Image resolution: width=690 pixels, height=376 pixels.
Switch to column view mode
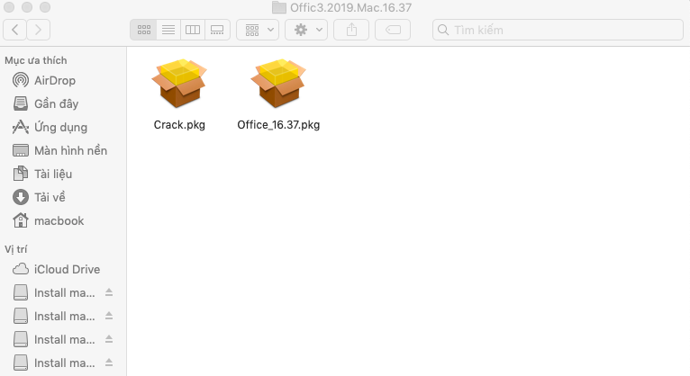click(x=192, y=30)
